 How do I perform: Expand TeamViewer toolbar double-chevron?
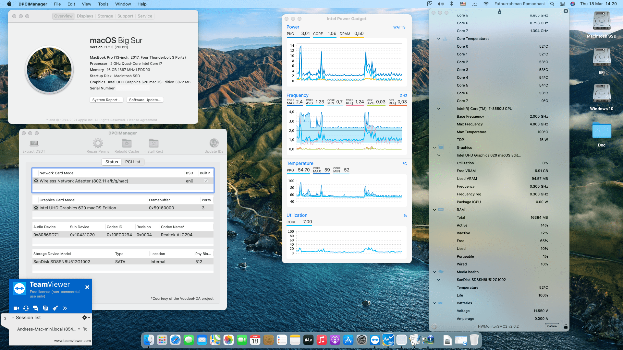65,308
